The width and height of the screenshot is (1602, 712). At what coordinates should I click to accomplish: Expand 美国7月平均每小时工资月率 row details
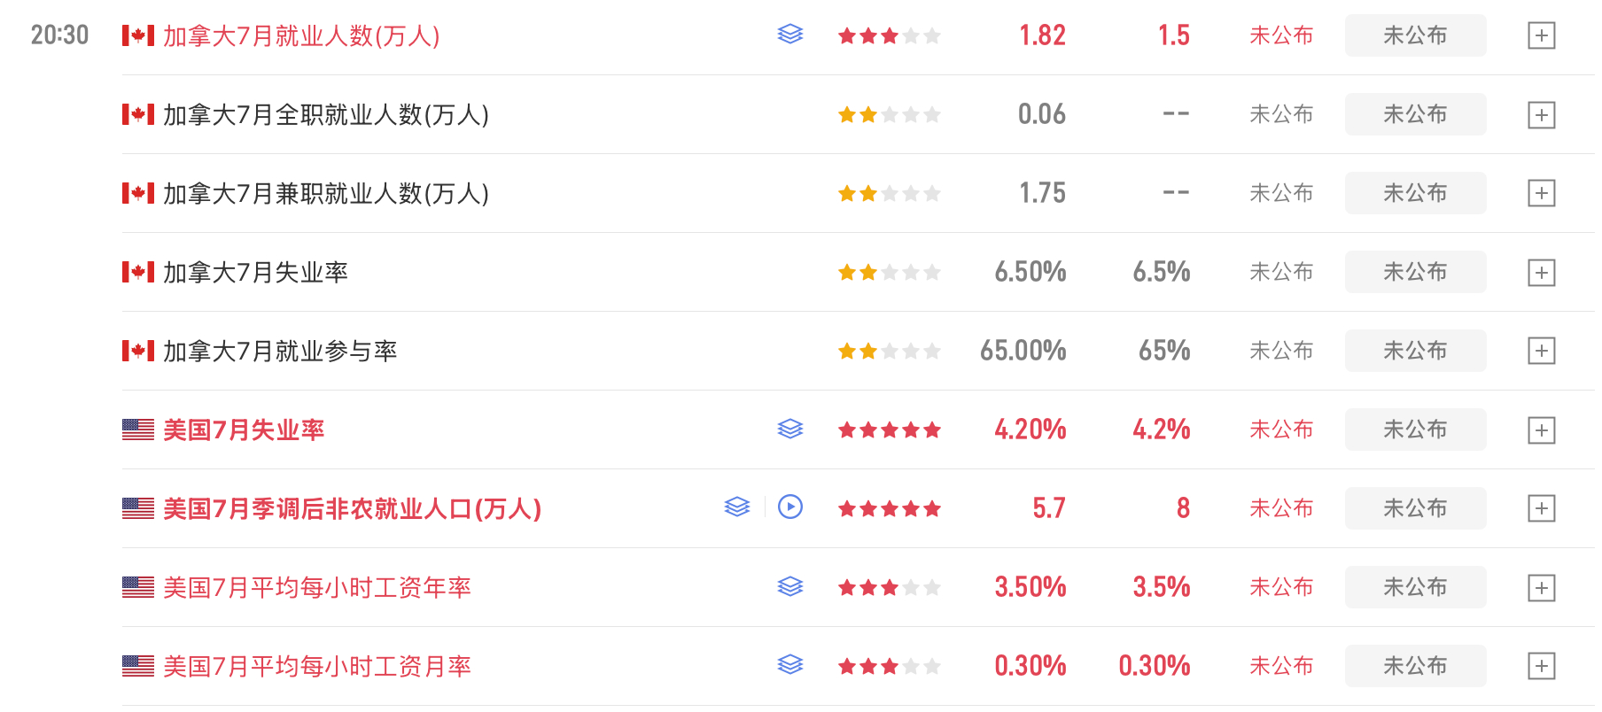(x=1542, y=667)
